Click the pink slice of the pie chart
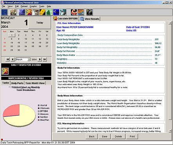 point(13,110)
